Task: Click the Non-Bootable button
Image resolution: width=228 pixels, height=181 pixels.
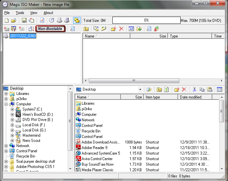Action: click(x=50, y=29)
